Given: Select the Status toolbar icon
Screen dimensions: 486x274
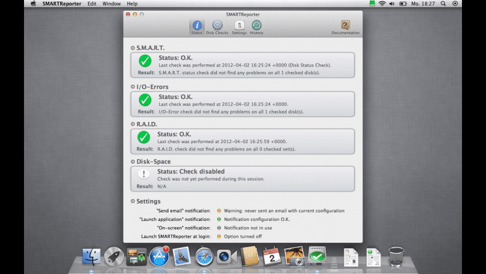Looking at the screenshot, I should tap(197, 26).
